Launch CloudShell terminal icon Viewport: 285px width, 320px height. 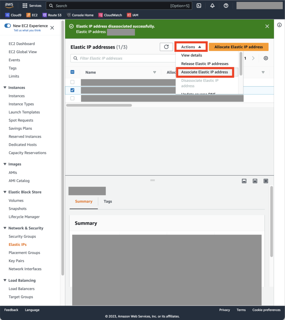(199, 6)
